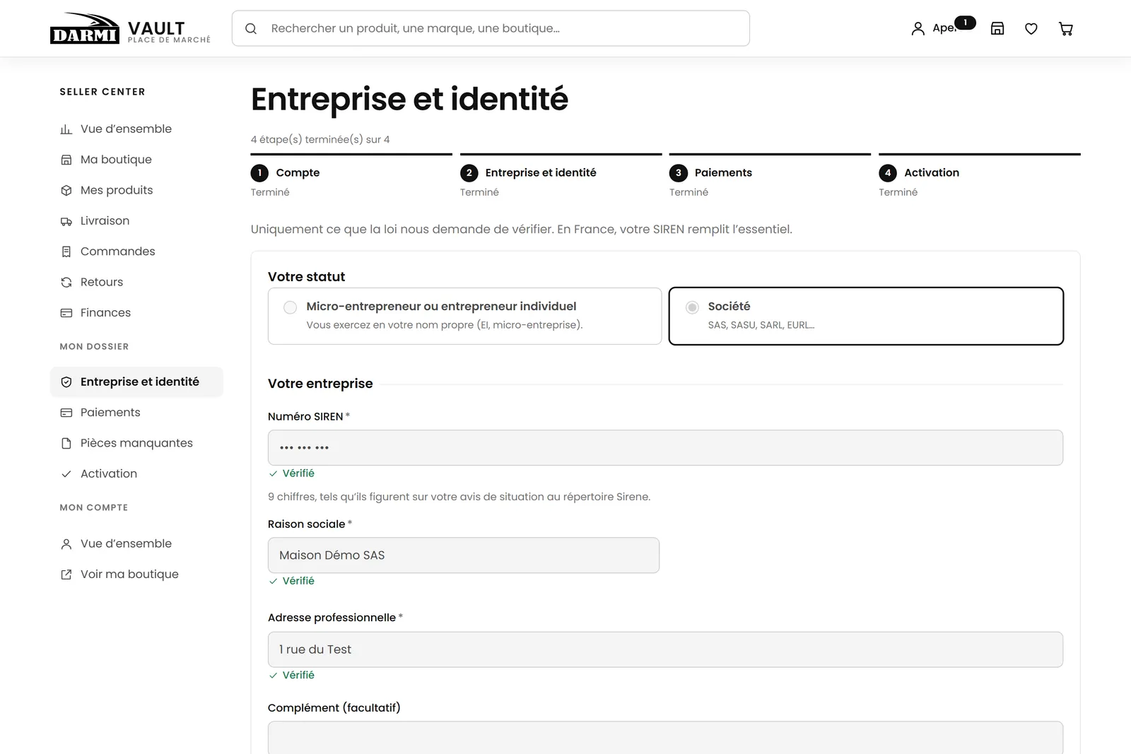Go to step 2 Entreprise et identité
This screenshot has height=754, width=1131.
coord(561,176)
